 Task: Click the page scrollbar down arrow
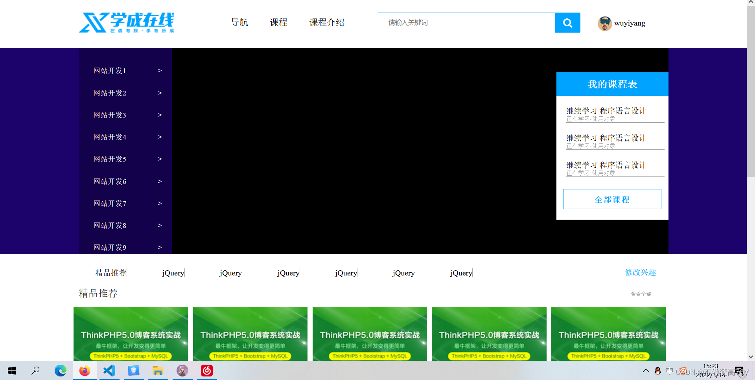(x=751, y=357)
